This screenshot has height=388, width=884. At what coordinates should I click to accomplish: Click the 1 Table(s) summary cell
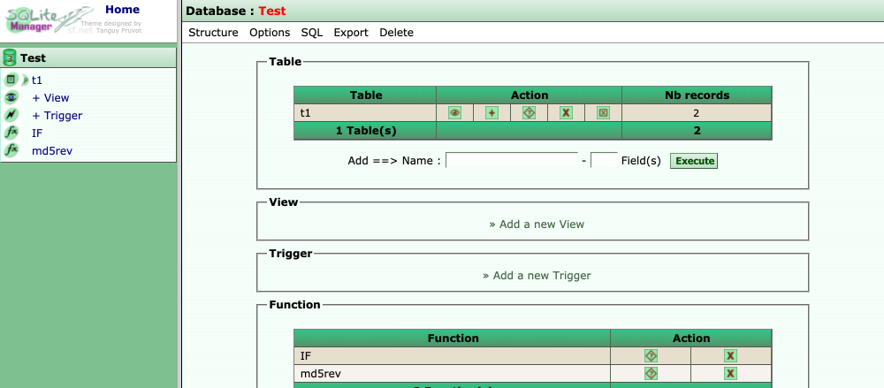pyautogui.click(x=365, y=131)
